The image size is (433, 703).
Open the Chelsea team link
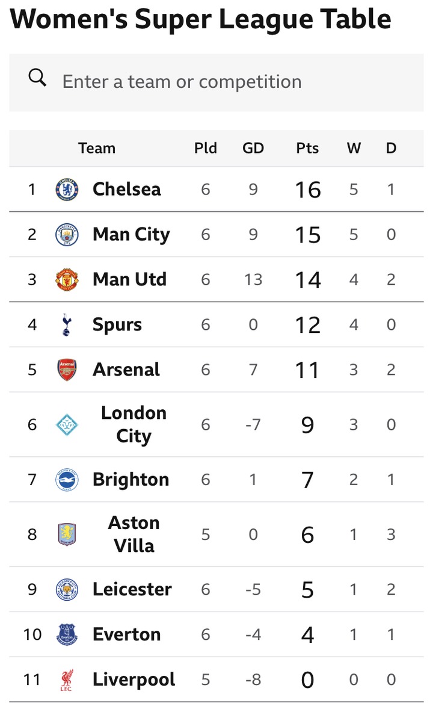click(x=127, y=190)
